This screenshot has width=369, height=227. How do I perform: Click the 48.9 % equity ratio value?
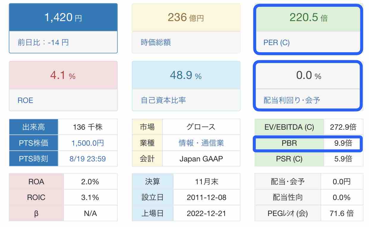click(x=186, y=75)
